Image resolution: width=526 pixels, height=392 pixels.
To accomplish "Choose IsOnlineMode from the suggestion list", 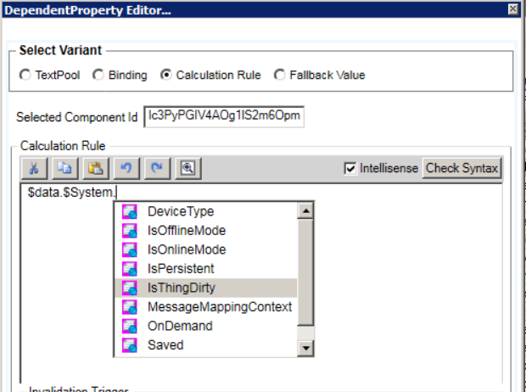I will tap(206, 250).
